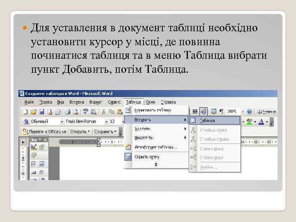Click Перейти к Office Live button

click(45, 132)
